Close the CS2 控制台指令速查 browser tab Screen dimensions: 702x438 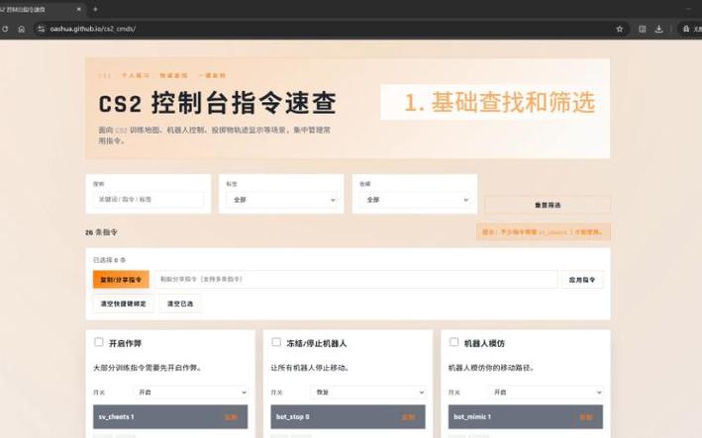coord(79,9)
